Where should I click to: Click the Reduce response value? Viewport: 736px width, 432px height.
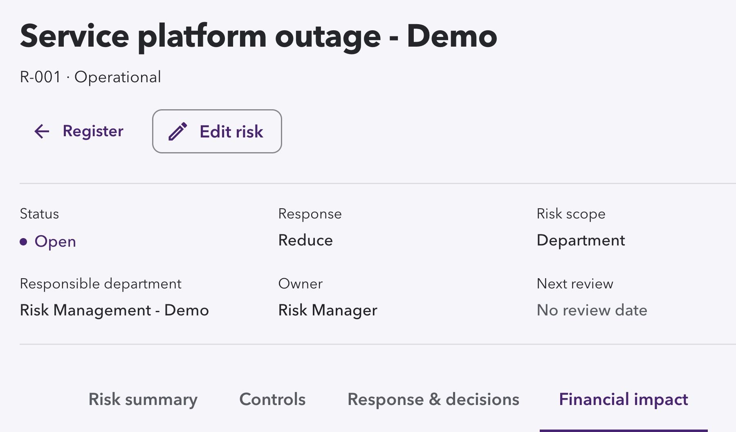click(305, 240)
